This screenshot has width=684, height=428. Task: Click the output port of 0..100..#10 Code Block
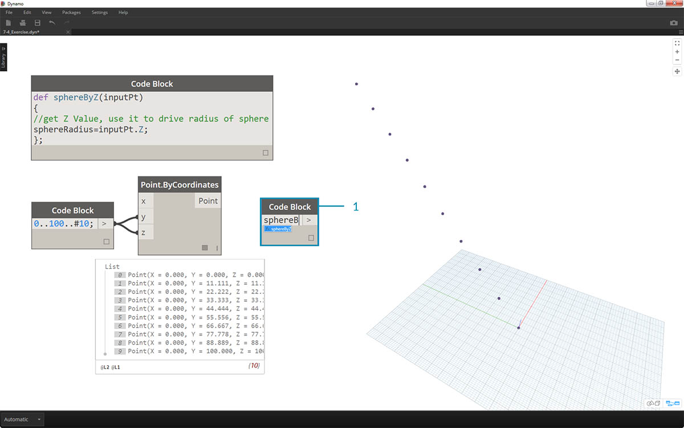pyautogui.click(x=105, y=224)
